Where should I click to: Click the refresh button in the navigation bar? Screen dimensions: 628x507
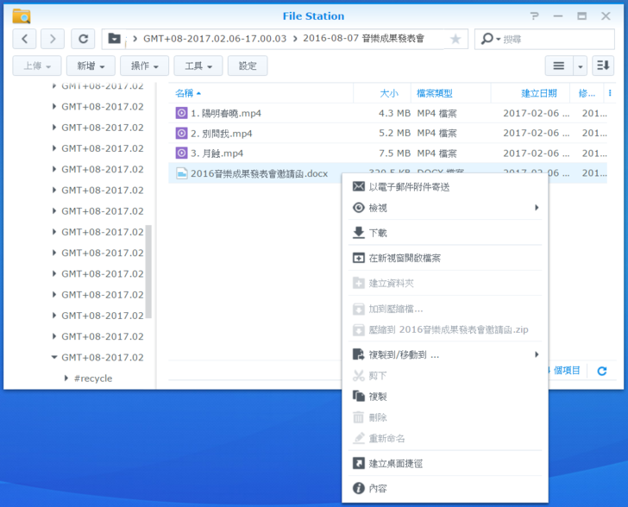[x=83, y=39]
